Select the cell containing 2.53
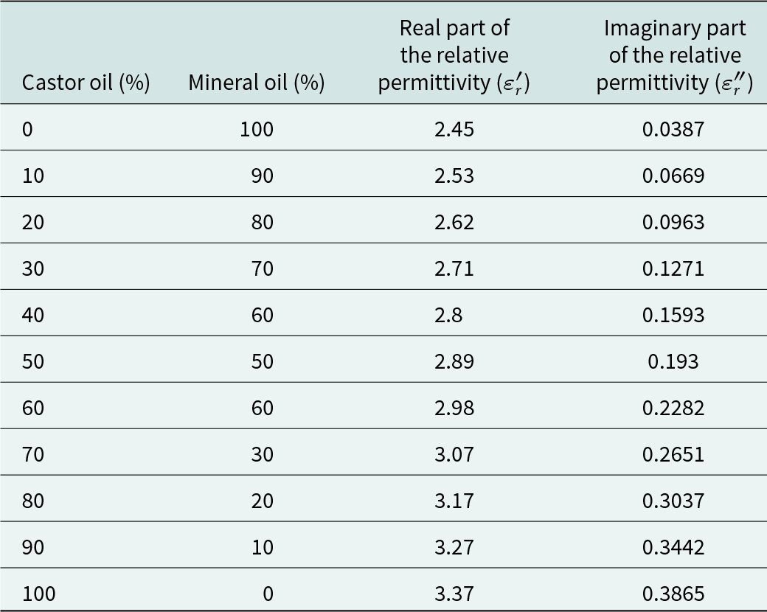 coord(454,176)
